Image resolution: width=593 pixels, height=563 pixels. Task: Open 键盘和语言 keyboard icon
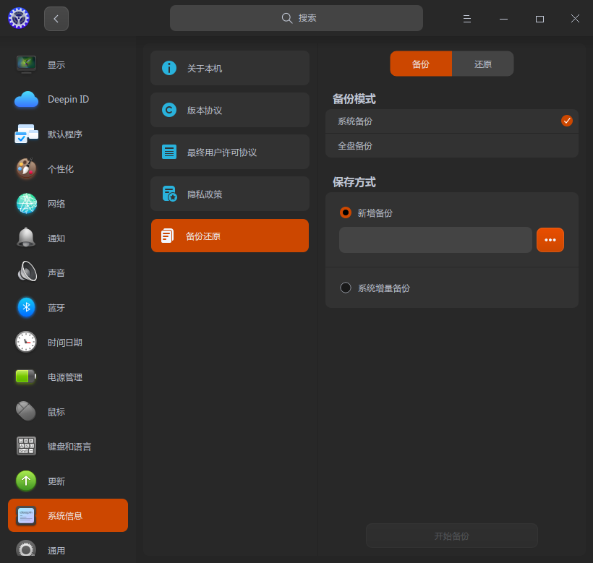point(26,446)
